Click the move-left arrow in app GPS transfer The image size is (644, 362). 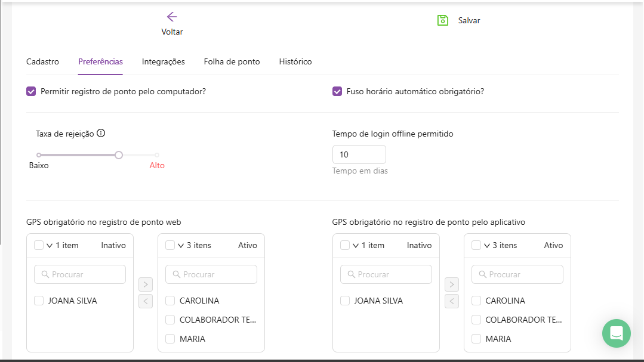point(452,301)
